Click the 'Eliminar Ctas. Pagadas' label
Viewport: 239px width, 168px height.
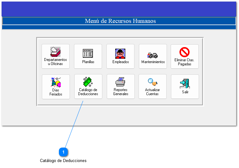tap(184, 62)
